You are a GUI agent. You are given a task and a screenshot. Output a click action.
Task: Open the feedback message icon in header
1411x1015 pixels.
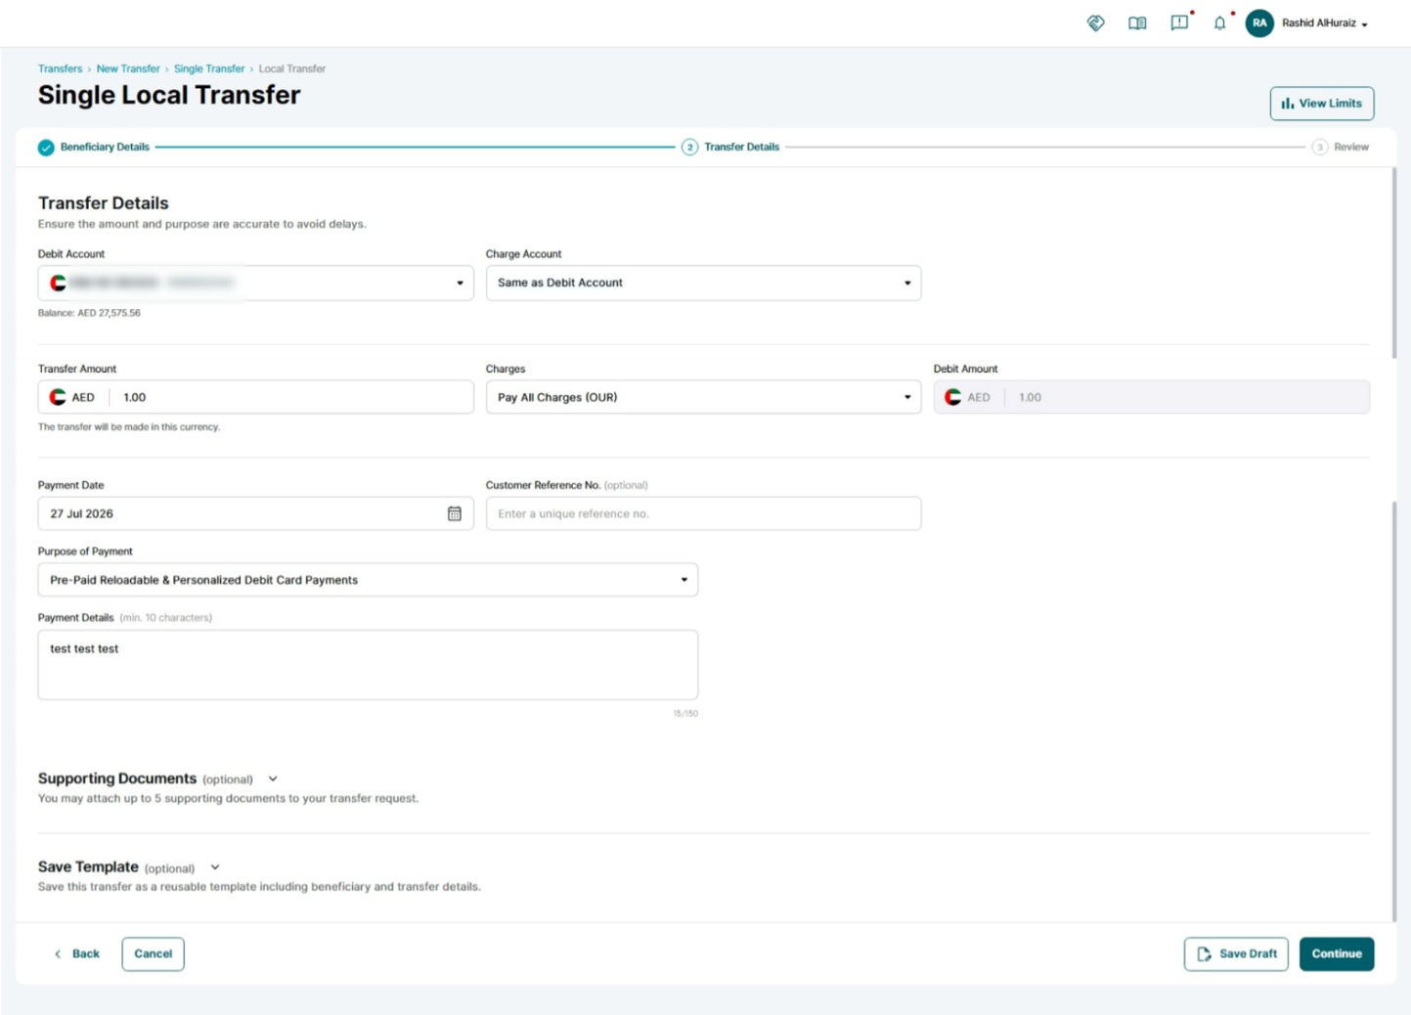pyautogui.click(x=1179, y=22)
